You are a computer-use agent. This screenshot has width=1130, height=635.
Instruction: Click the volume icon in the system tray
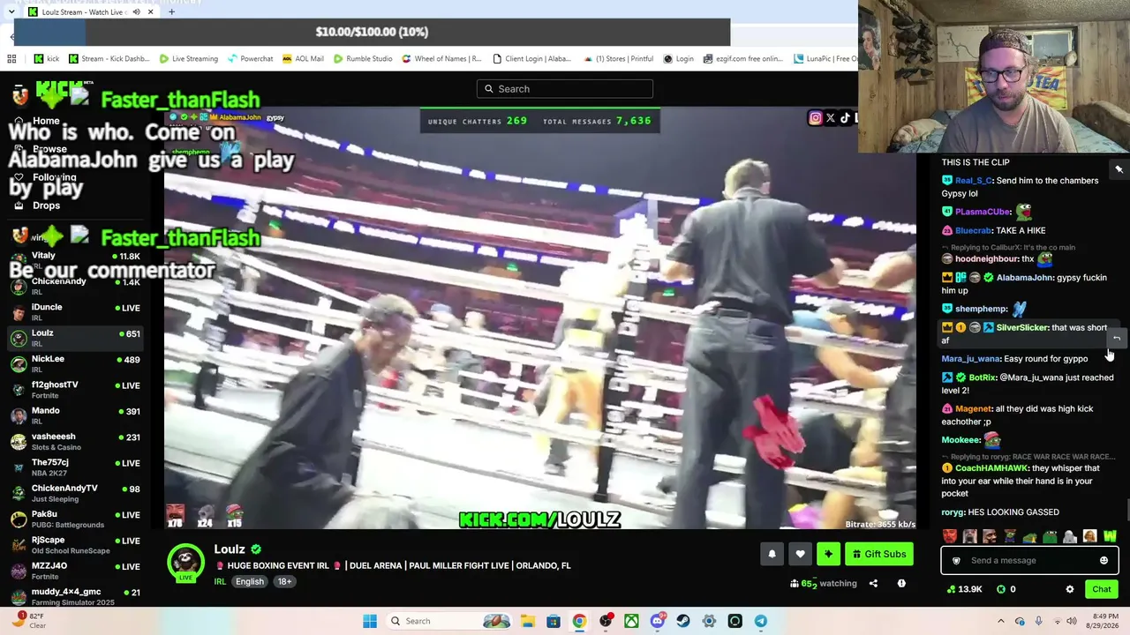(x=1072, y=621)
